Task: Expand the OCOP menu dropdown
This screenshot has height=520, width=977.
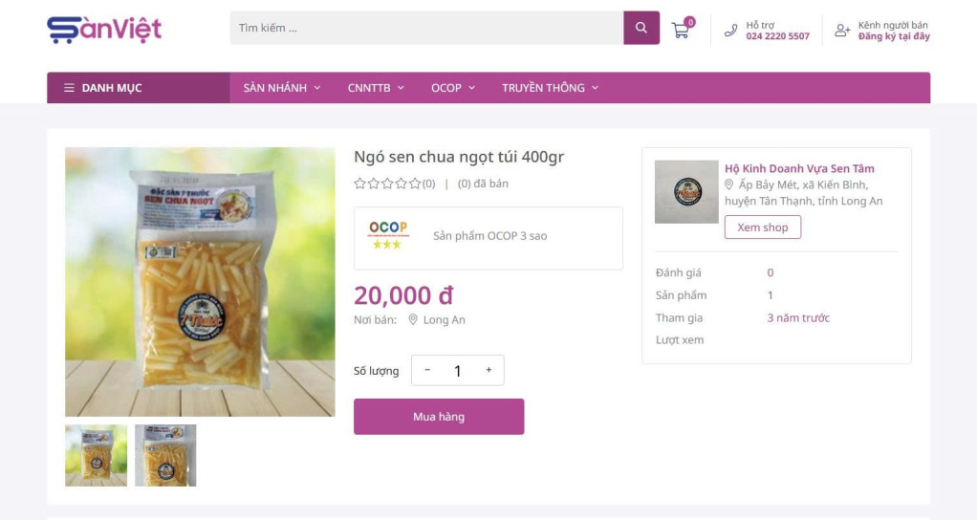Action: coord(452,88)
